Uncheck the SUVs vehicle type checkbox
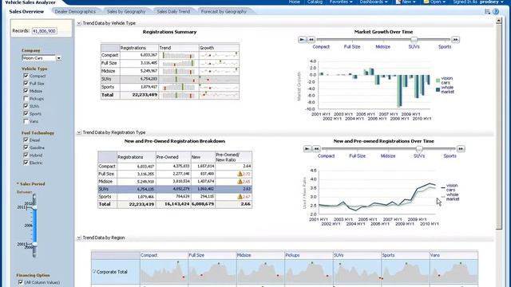This screenshot has width=511, height=287. point(26,106)
